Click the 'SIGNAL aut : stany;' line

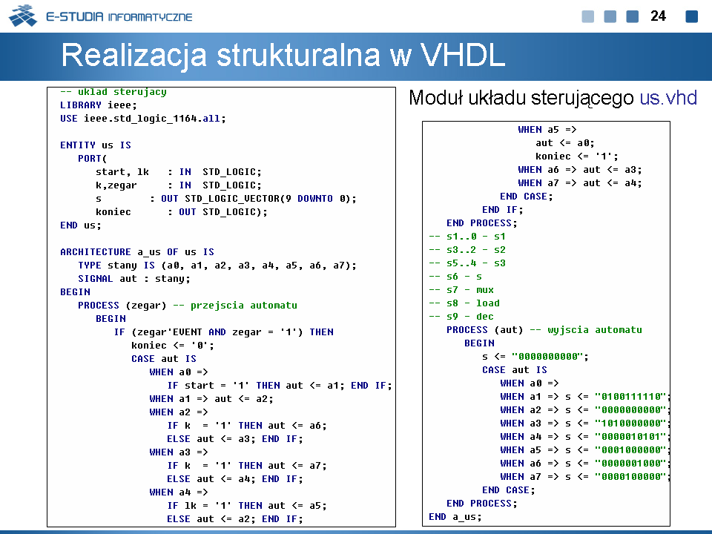coord(134,279)
